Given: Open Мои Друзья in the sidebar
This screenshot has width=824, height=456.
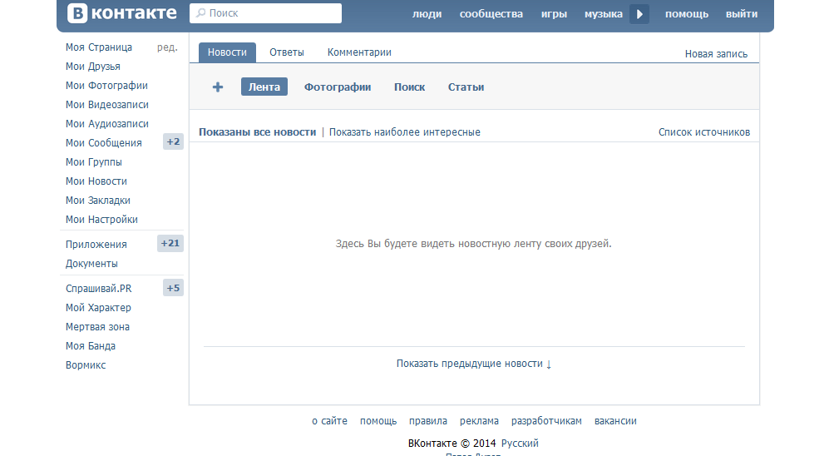Looking at the screenshot, I should pyautogui.click(x=93, y=67).
